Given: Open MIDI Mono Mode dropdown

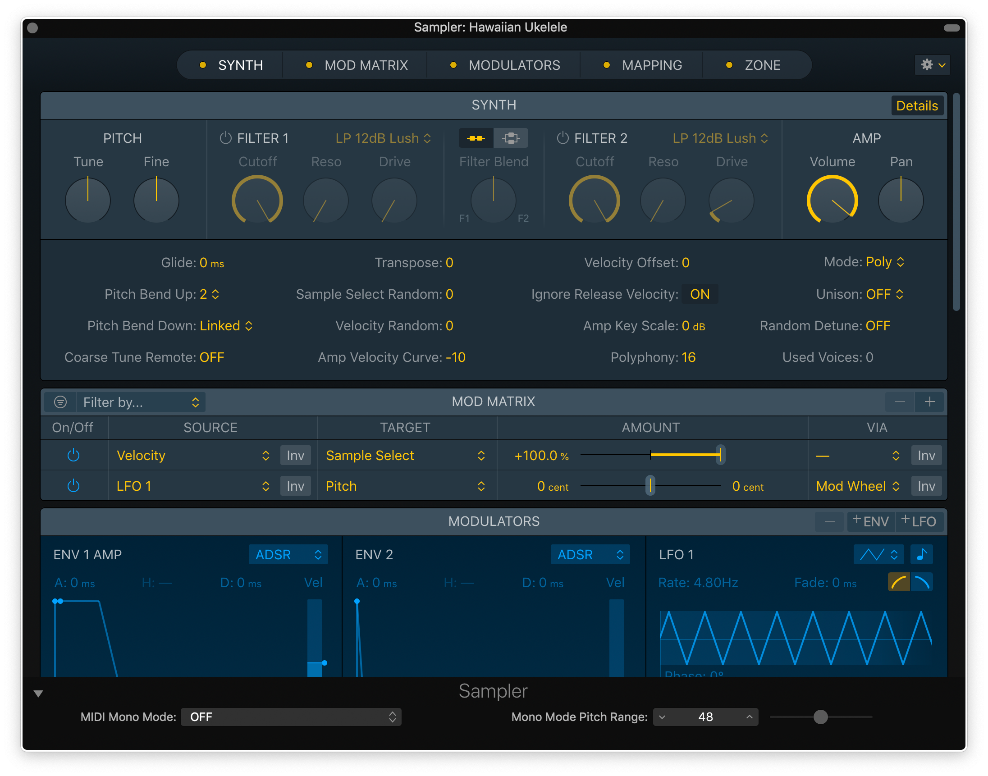Looking at the screenshot, I should (291, 717).
